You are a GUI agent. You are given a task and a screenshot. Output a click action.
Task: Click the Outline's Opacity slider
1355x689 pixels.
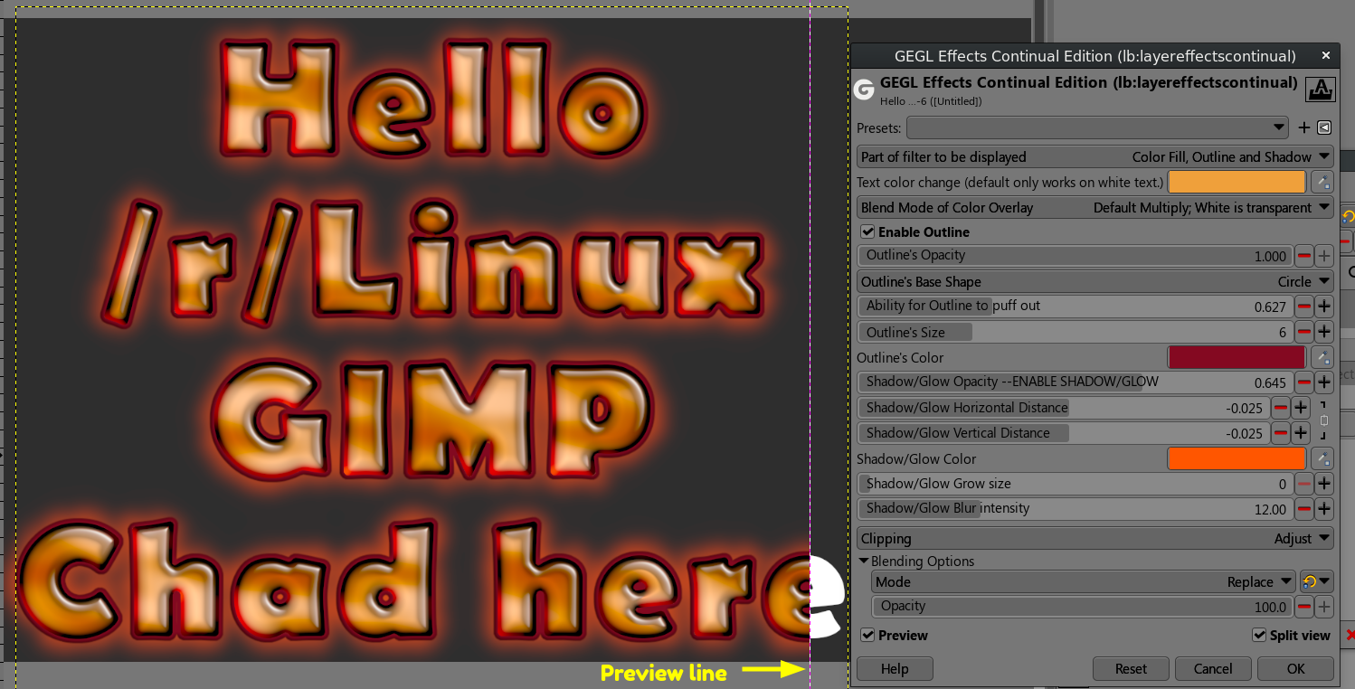[1075, 256]
